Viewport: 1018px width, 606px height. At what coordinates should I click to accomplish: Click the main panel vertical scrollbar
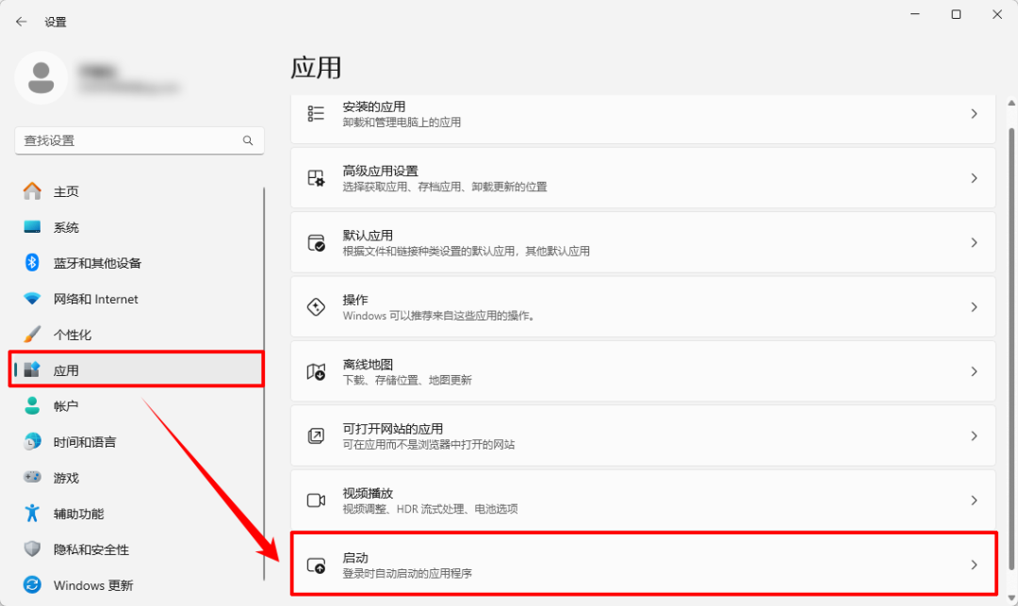(x=1011, y=349)
